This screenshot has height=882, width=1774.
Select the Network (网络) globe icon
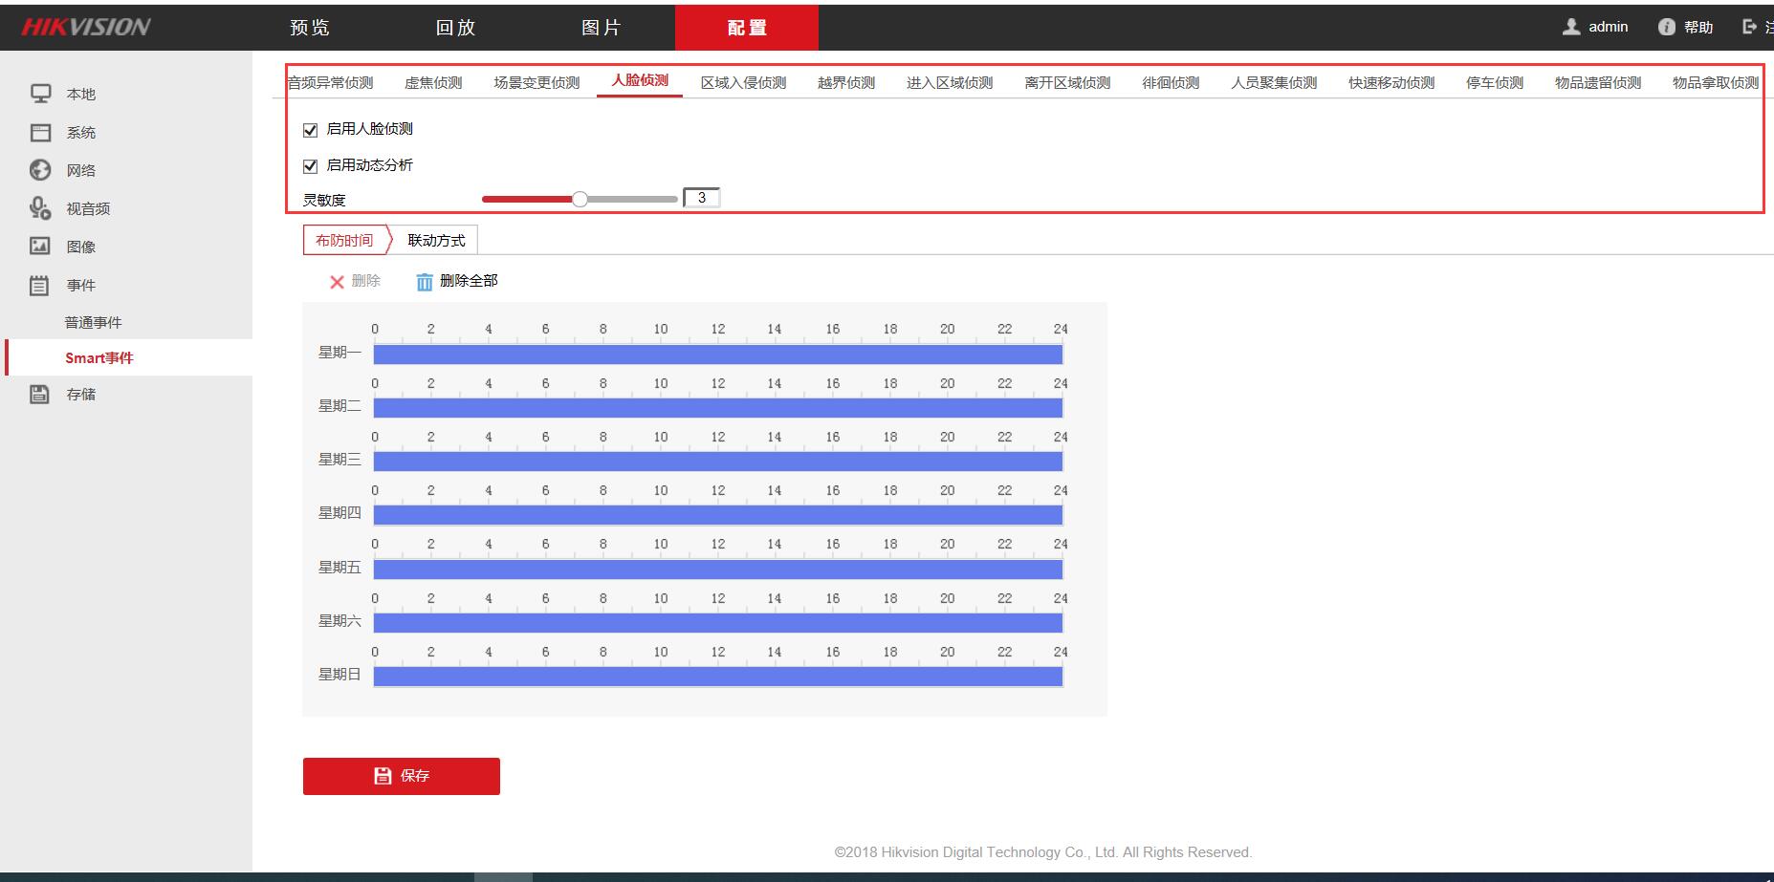(x=40, y=170)
